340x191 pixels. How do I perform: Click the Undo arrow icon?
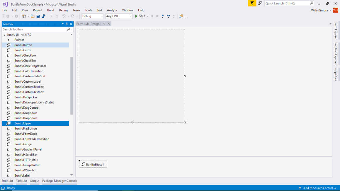pyautogui.click(x=64, y=16)
